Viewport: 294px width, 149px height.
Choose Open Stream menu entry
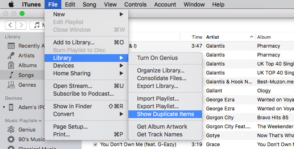(x=86, y=86)
